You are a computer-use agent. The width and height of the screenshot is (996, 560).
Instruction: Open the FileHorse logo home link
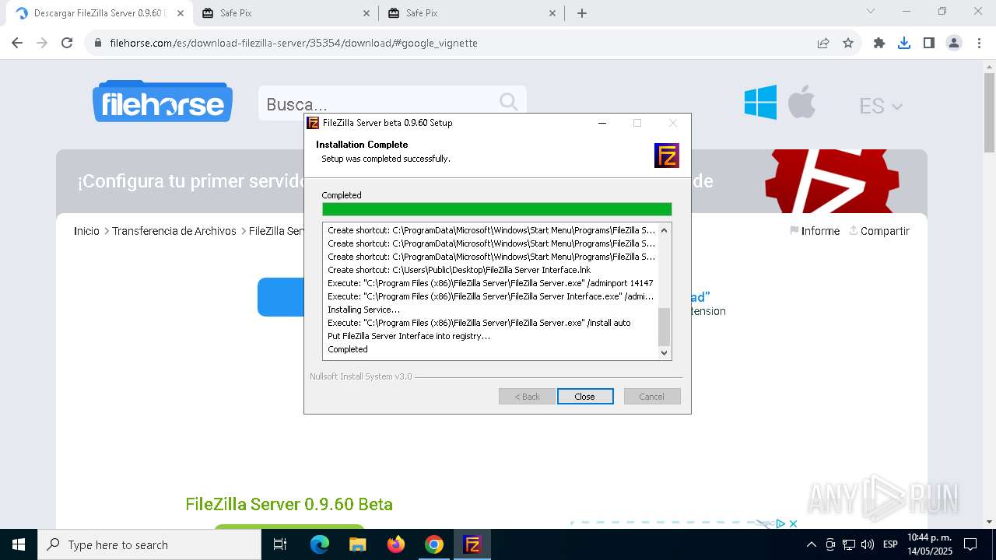coord(163,103)
